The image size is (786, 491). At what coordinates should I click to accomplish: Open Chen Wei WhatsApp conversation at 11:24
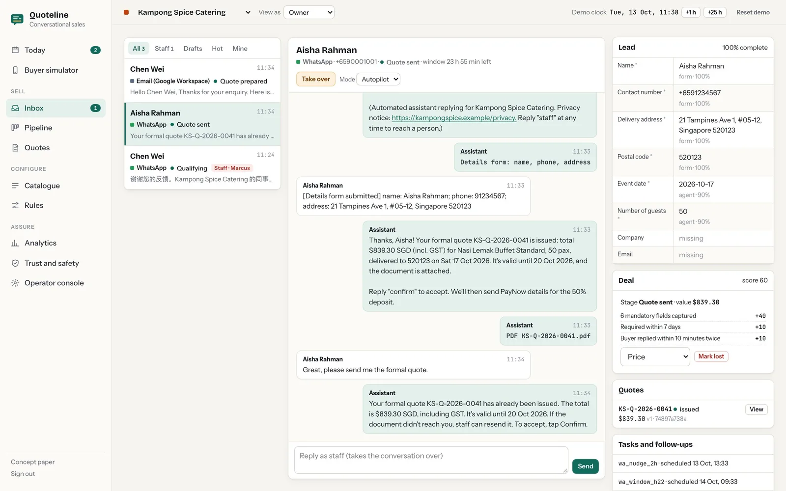tap(202, 167)
